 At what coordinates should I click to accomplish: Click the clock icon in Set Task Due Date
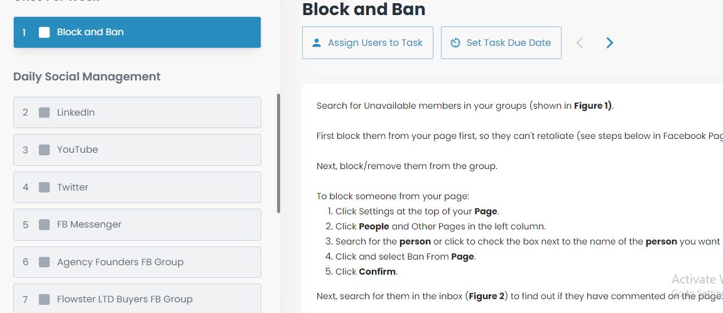click(x=455, y=43)
